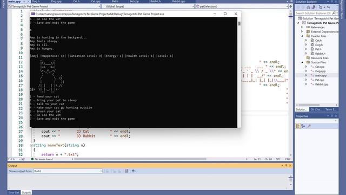Click the switch views icon in Solution Explorer
The height and width of the screenshot is (195, 346).
[x=314, y=7]
